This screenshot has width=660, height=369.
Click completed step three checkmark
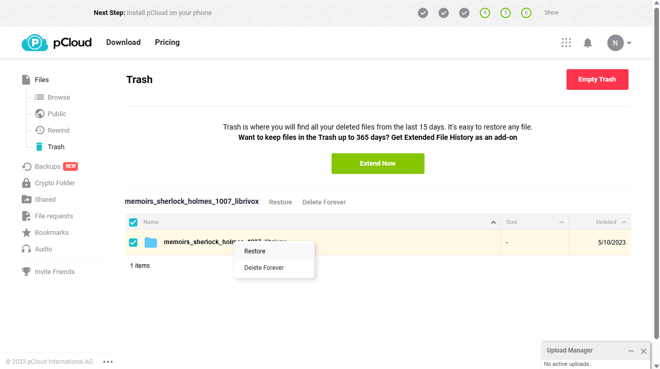[464, 13]
